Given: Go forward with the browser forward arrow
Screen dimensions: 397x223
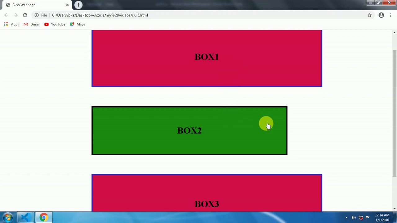Looking at the screenshot, I should pos(16,15).
